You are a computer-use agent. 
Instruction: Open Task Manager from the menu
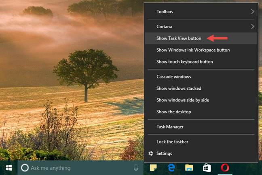(201, 127)
